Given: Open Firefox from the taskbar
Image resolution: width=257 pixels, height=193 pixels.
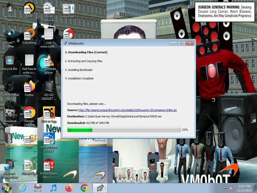Looking at the screenshot, I should (x=69, y=188).
